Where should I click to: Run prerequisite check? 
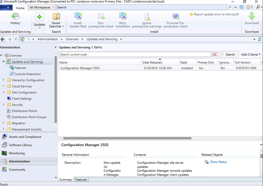[x=101, y=20]
